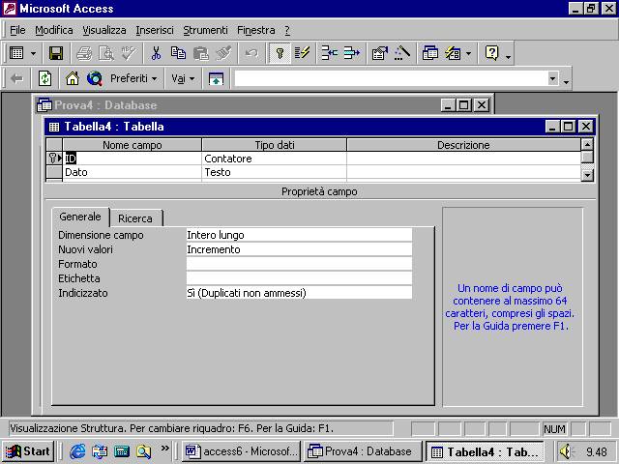Open the Preferiti dropdown menu
Image resolution: width=619 pixels, height=464 pixels.
coord(133,78)
